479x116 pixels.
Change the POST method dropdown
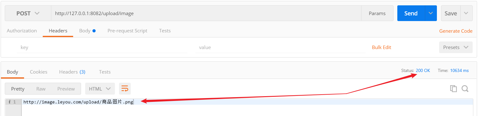tap(28, 13)
